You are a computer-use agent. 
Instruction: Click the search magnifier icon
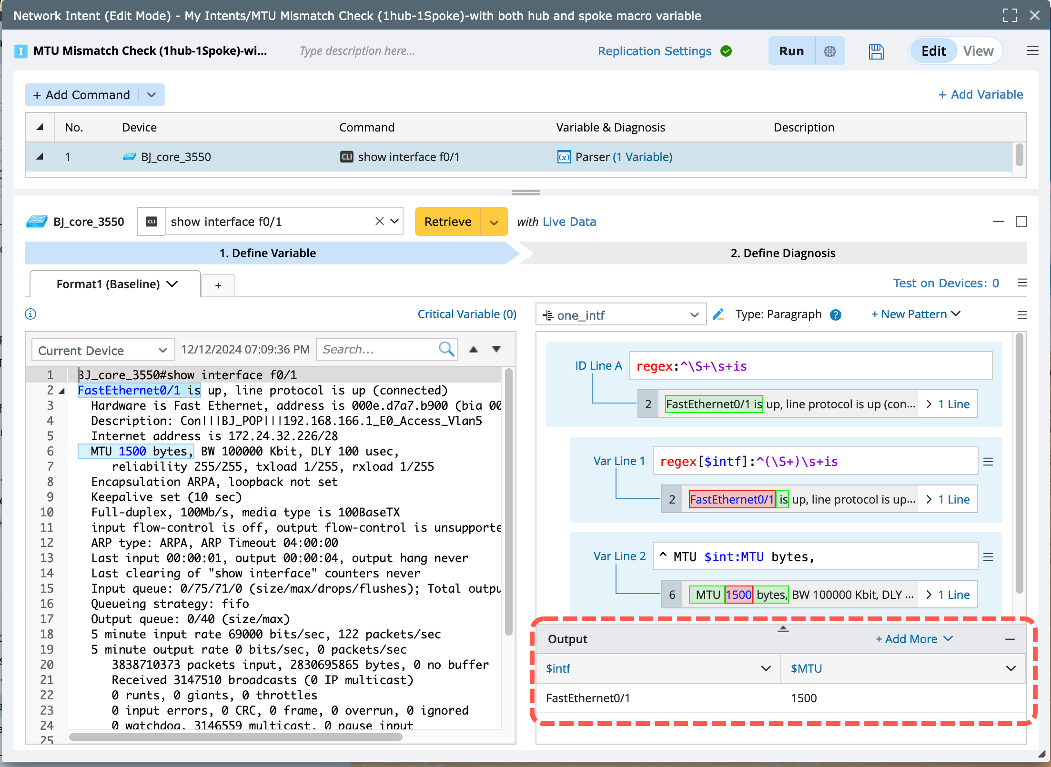tap(446, 349)
